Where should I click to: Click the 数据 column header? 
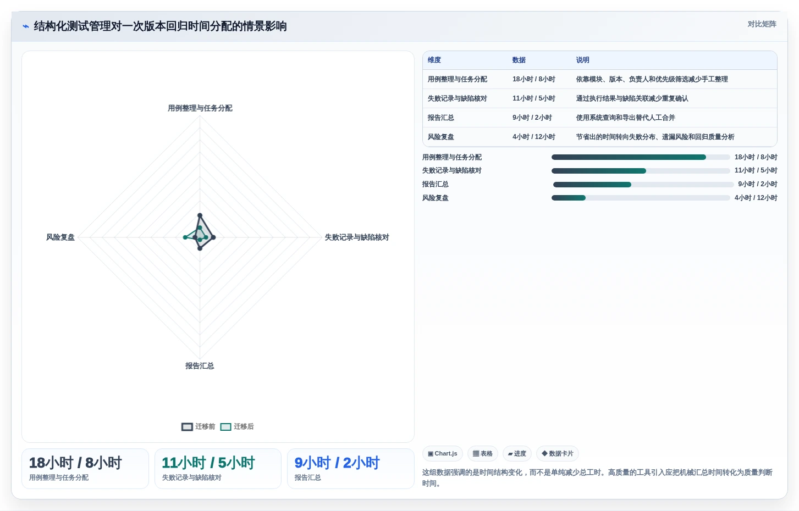519,60
